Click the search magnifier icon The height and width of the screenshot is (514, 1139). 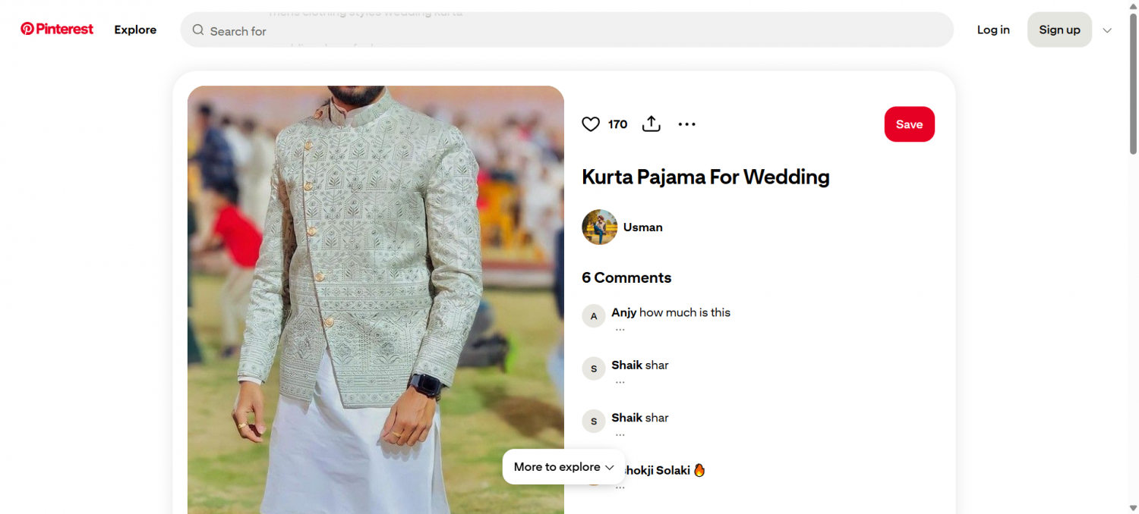click(x=198, y=30)
